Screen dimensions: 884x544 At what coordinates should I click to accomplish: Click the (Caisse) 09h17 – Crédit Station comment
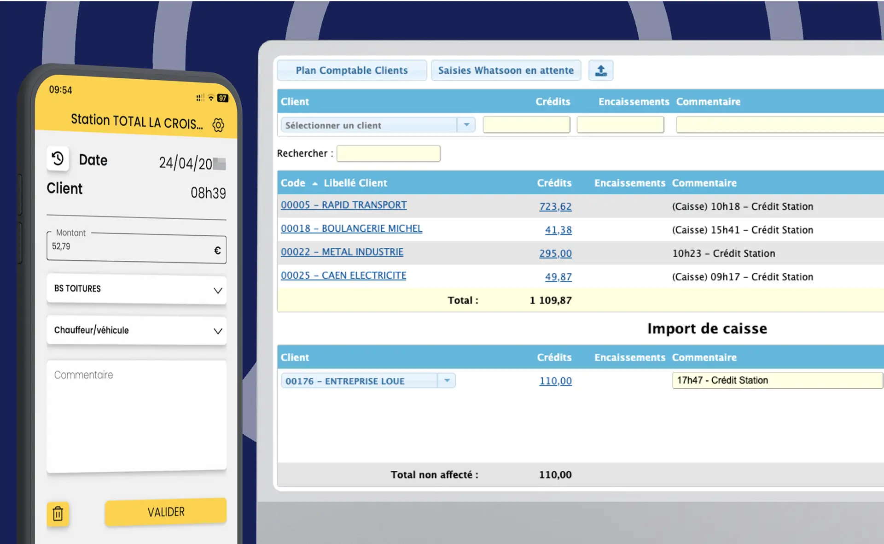pos(743,277)
